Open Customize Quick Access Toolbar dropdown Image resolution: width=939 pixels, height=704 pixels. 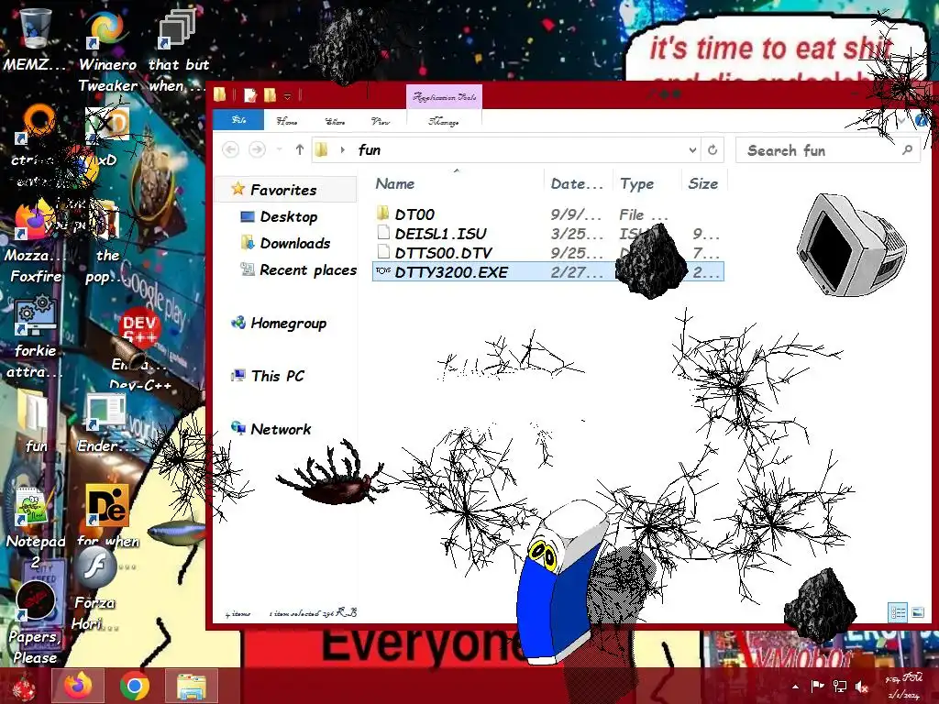(287, 95)
